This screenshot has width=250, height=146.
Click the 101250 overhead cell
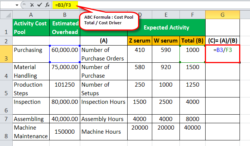coord(65,89)
